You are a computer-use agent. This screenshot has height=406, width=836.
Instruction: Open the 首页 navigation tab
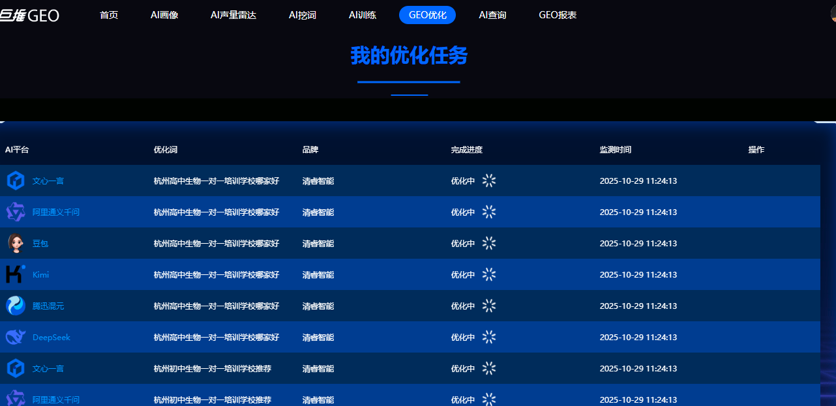(x=109, y=15)
